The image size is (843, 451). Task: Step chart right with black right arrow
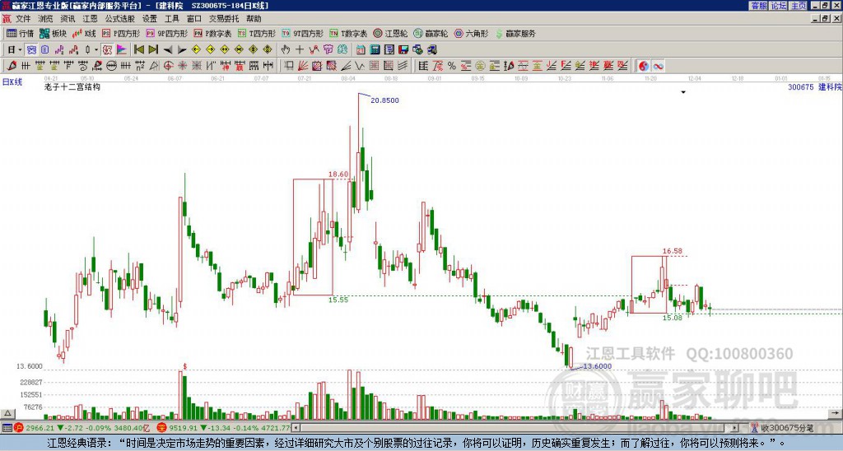tap(182, 49)
